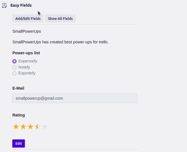Click the purple Edit button
This screenshot has width=187, height=152.
point(19,144)
